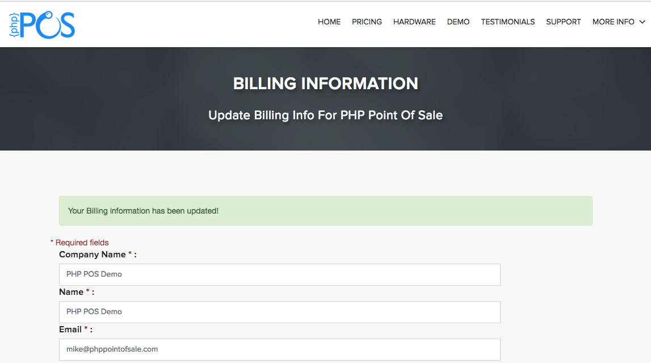Open the DEMO link in navigation
The image size is (651, 363).
tap(458, 22)
